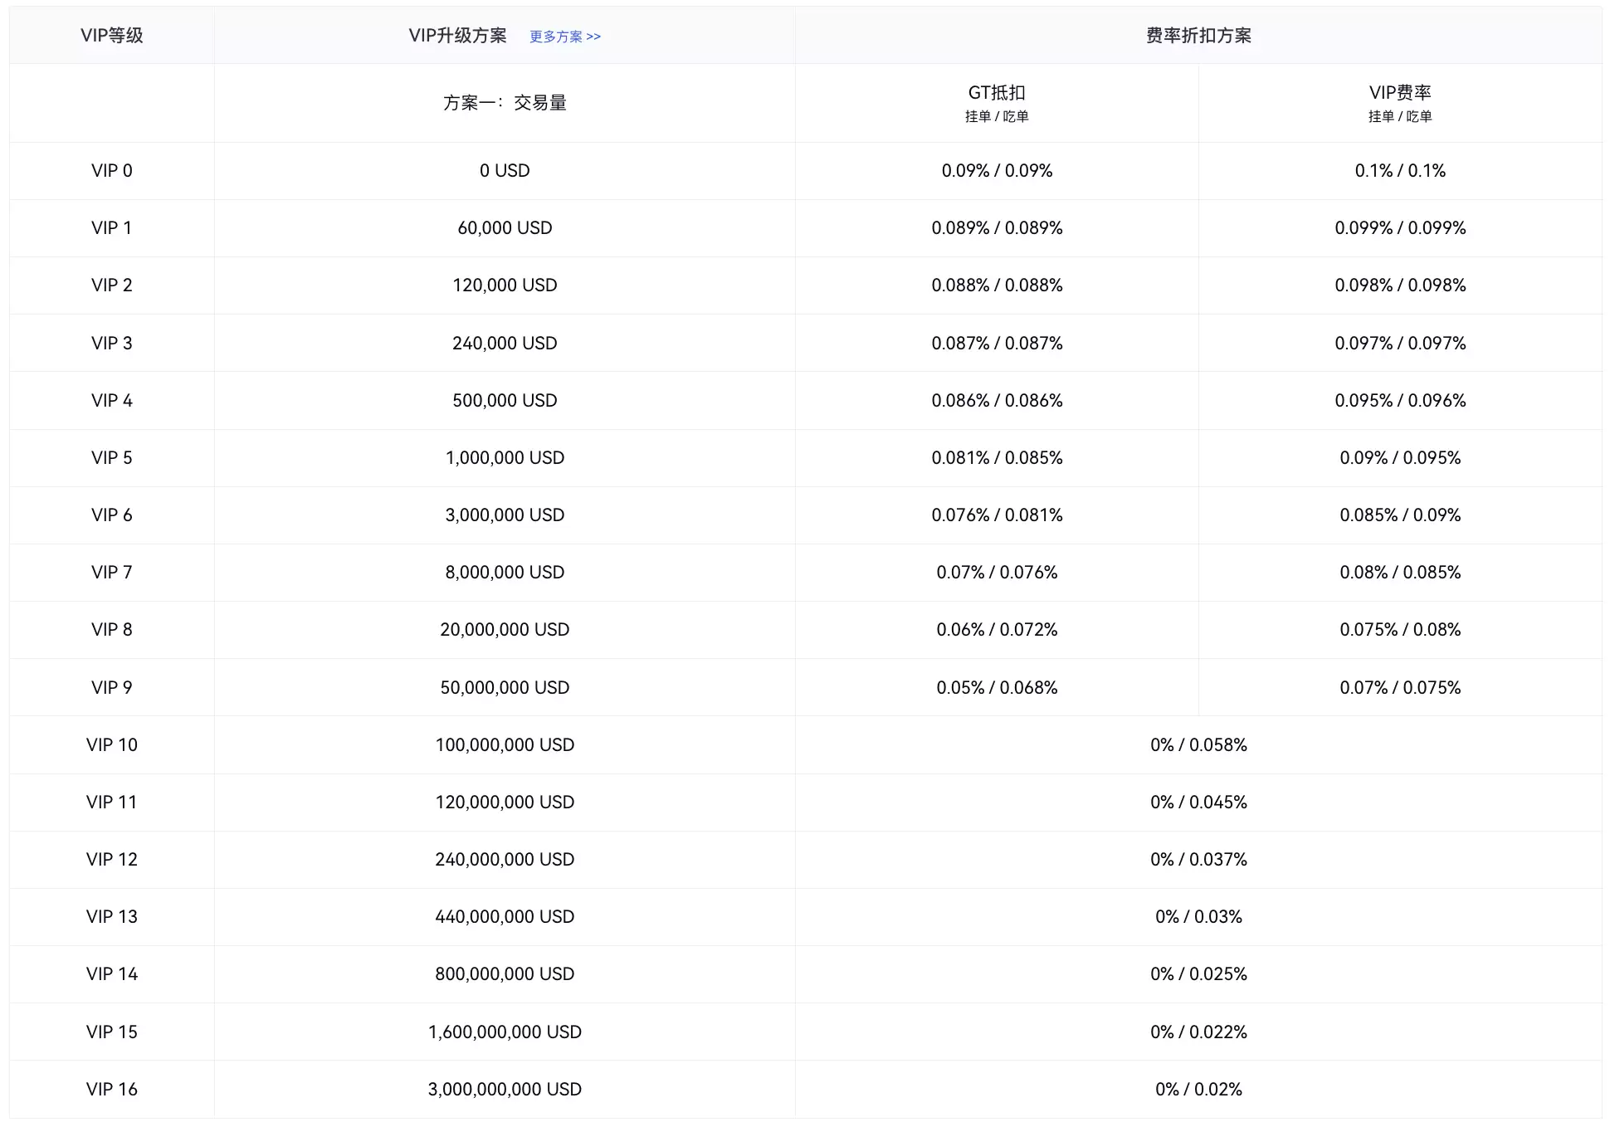Click the GT抵扣 column header
The image size is (1610, 1127).
click(997, 93)
